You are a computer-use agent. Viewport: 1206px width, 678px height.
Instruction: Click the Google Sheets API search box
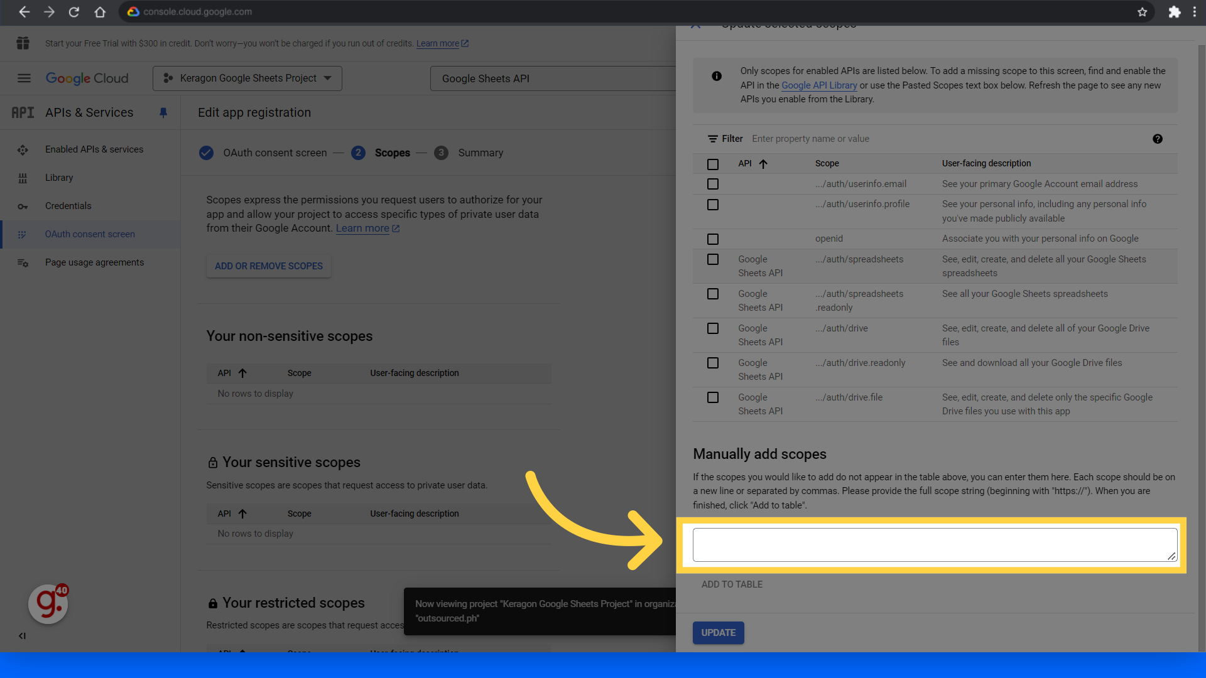click(x=553, y=78)
